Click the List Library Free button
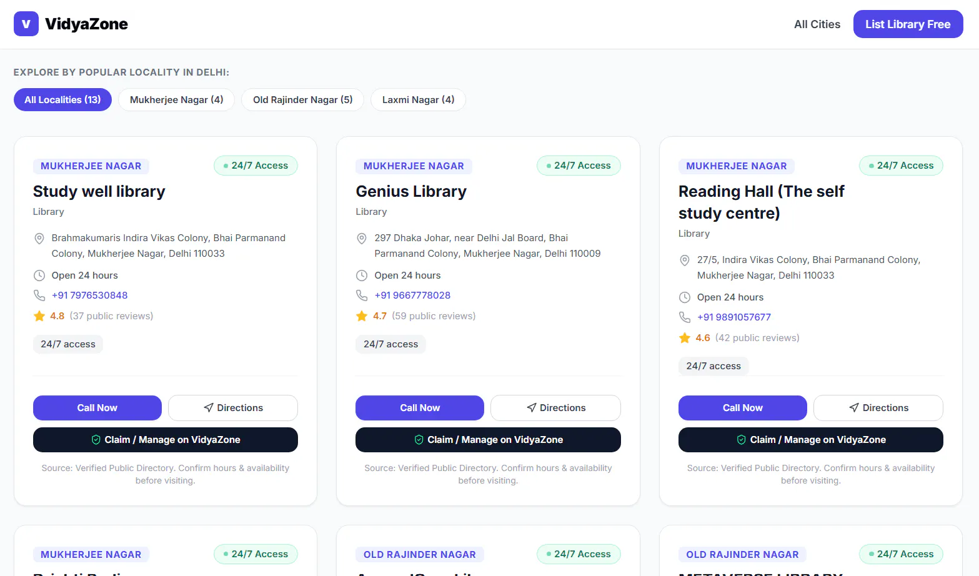 click(908, 24)
